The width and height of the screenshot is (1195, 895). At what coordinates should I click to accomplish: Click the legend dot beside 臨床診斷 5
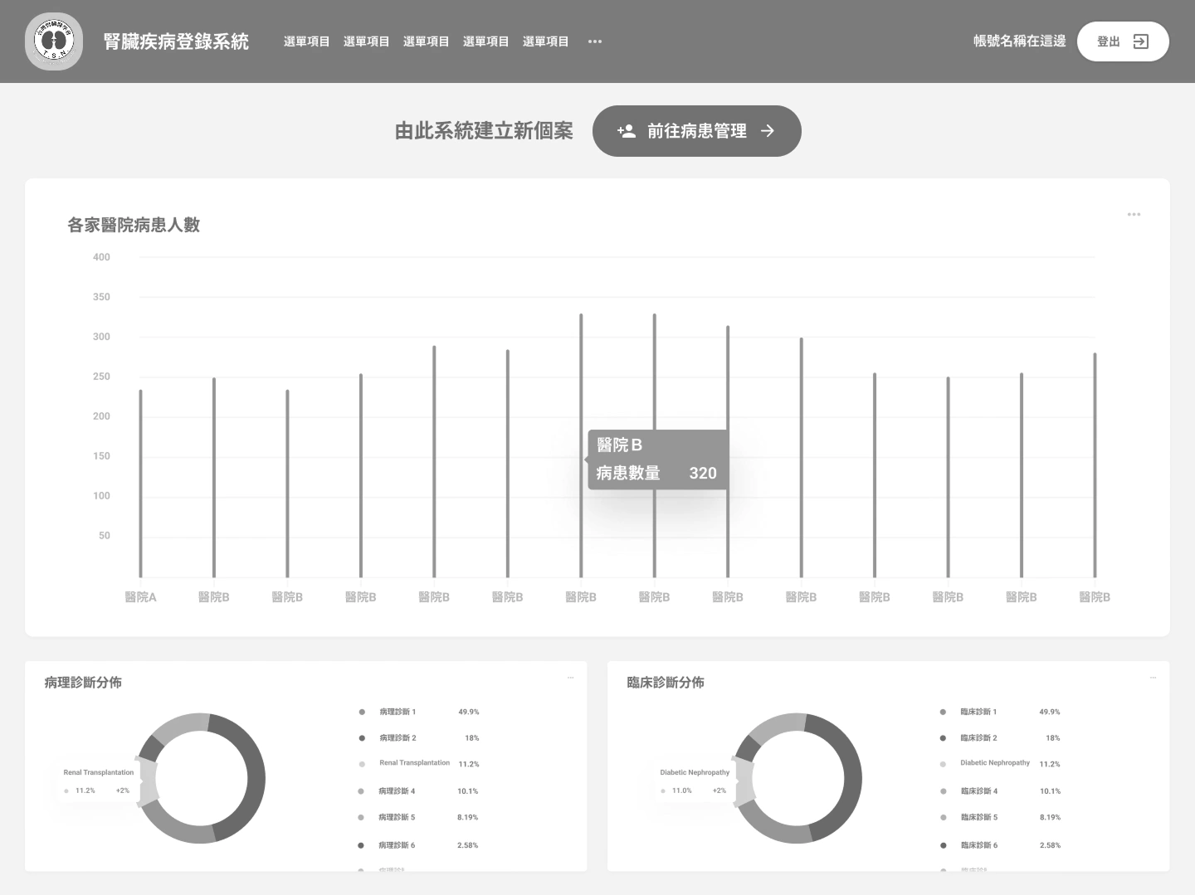943,818
